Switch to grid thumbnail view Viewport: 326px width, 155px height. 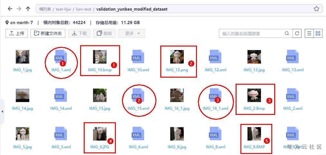[318, 33]
